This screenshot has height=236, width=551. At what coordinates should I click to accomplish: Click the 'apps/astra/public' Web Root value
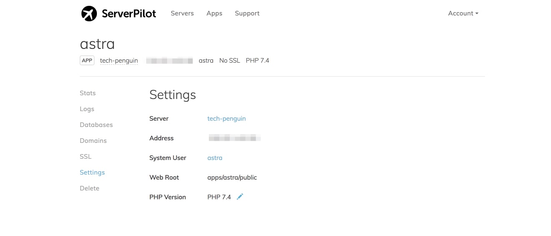tap(232, 178)
